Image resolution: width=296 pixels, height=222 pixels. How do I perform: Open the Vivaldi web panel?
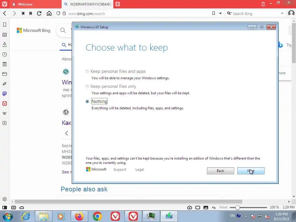click(5, 103)
